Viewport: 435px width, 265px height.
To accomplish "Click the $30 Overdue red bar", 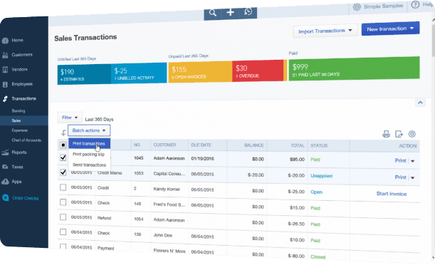I will (x=258, y=71).
